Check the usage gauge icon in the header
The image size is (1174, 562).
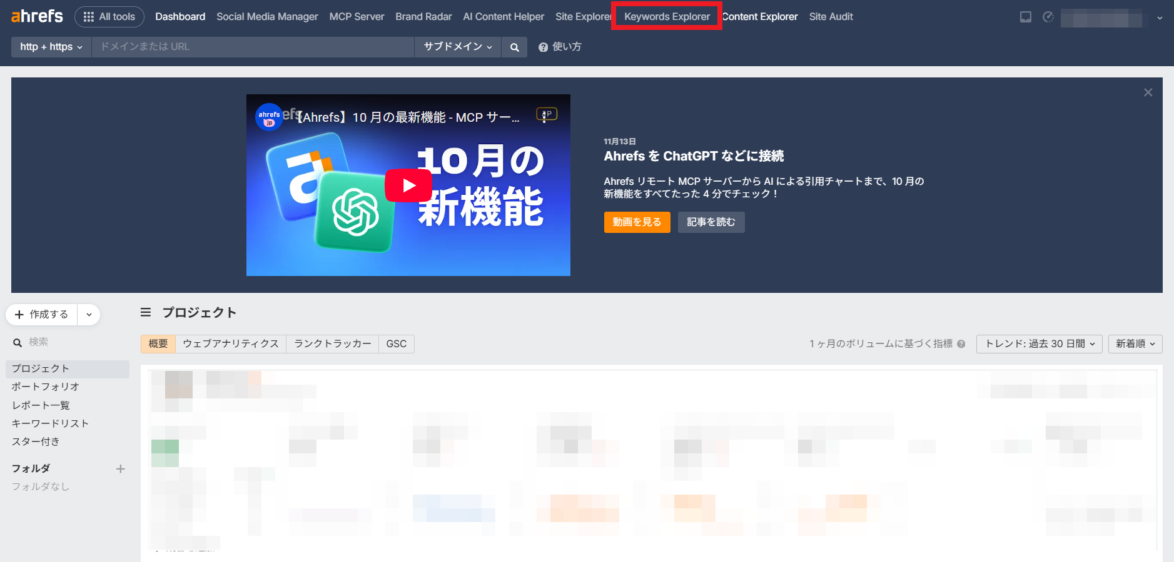pyautogui.click(x=1048, y=17)
